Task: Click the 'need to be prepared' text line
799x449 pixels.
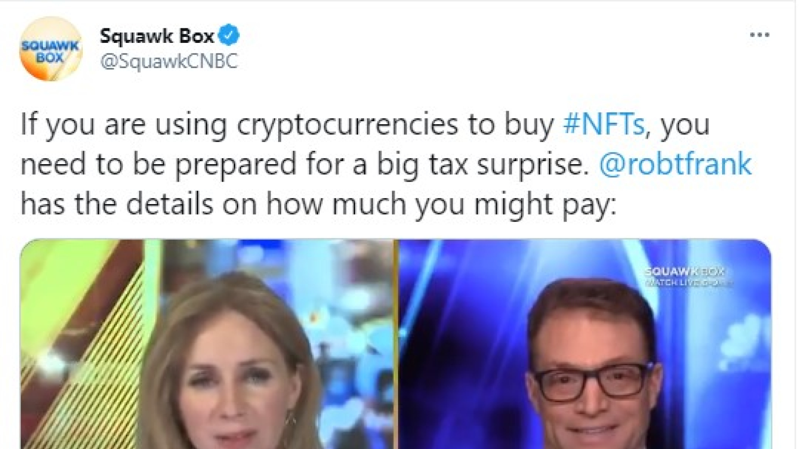Action: (386, 165)
